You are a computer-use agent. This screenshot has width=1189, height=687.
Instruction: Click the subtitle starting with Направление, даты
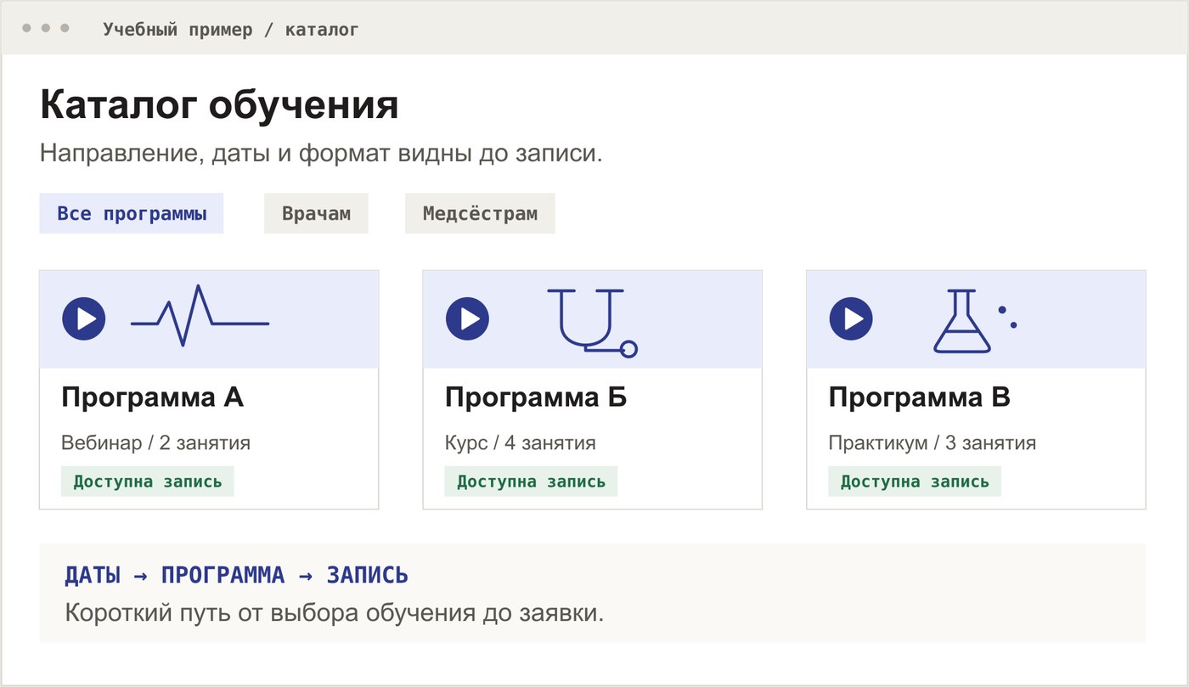click(x=321, y=154)
